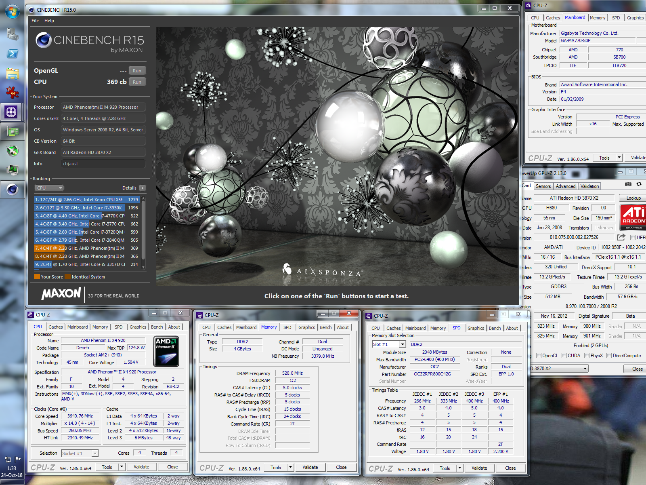Image resolution: width=646 pixels, height=485 pixels.
Task: Click the MAXON logo in Cinebench footer
Action: (61, 293)
